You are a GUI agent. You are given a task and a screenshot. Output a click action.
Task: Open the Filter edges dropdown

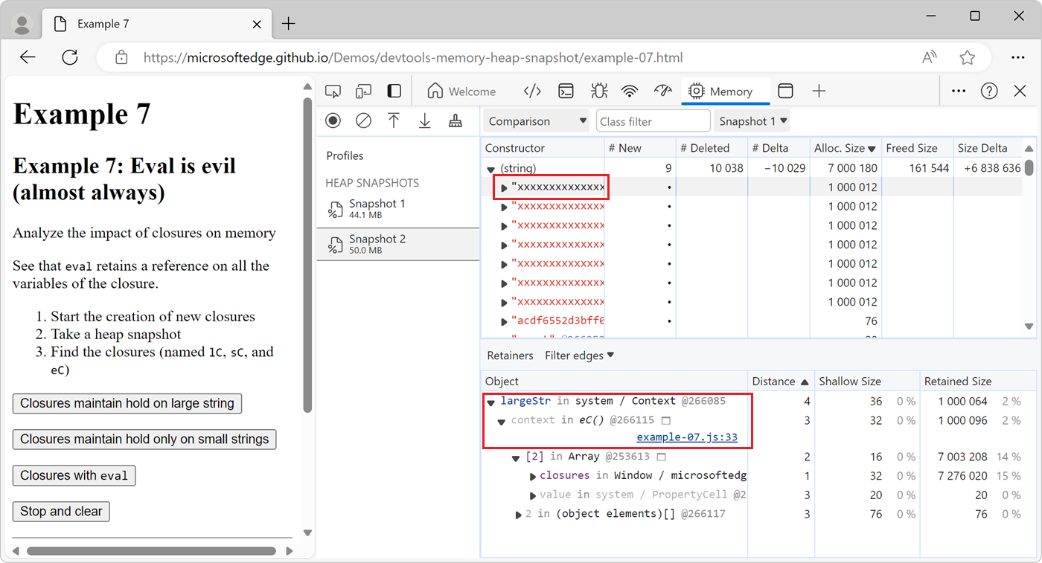coord(579,356)
